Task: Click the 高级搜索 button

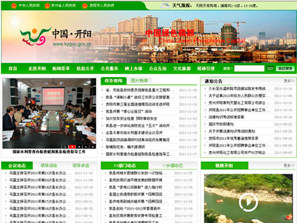Action: (285, 69)
